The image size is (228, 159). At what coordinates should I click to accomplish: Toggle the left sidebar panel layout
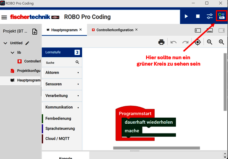click(198, 30)
